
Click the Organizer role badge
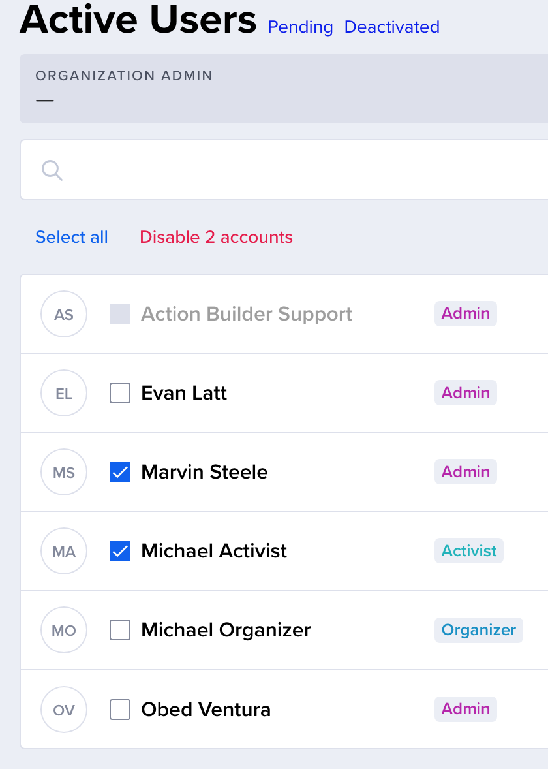coord(479,630)
